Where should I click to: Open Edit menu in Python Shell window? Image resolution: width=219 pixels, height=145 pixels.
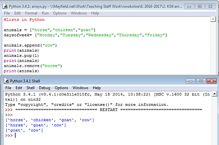(19, 88)
